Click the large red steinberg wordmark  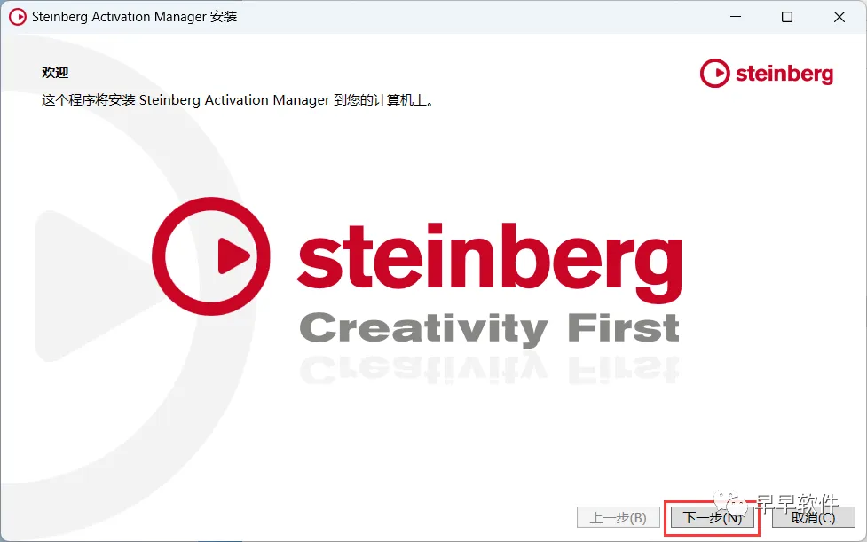(490, 260)
